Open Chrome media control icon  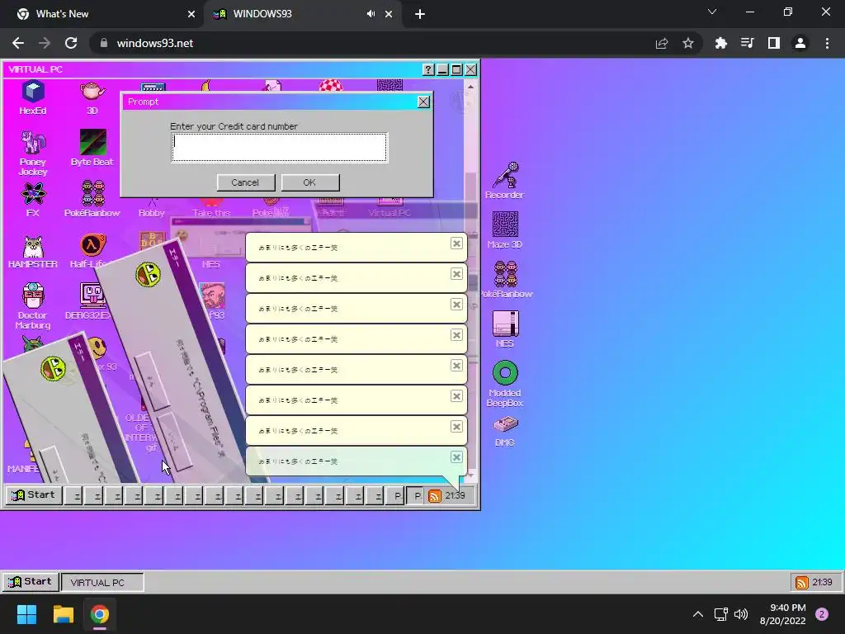click(747, 43)
